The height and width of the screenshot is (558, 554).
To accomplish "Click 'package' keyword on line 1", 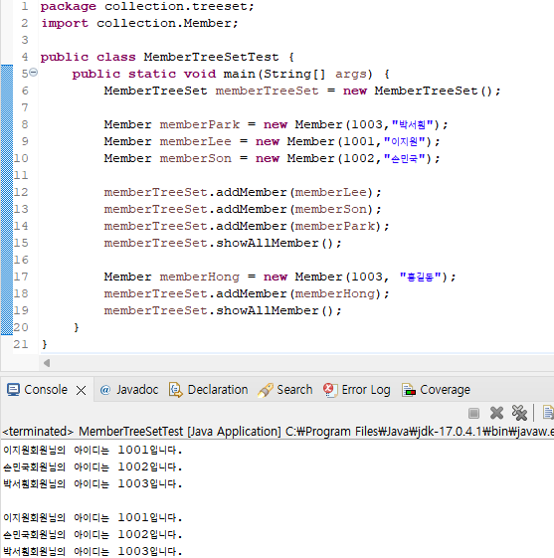I will [69, 6].
